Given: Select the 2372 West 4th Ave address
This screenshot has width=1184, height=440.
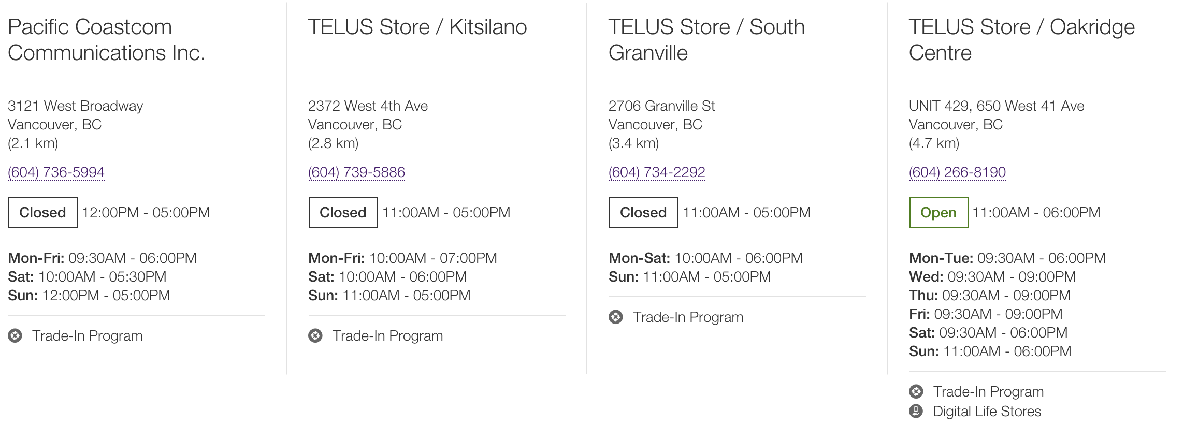Looking at the screenshot, I should point(368,106).
